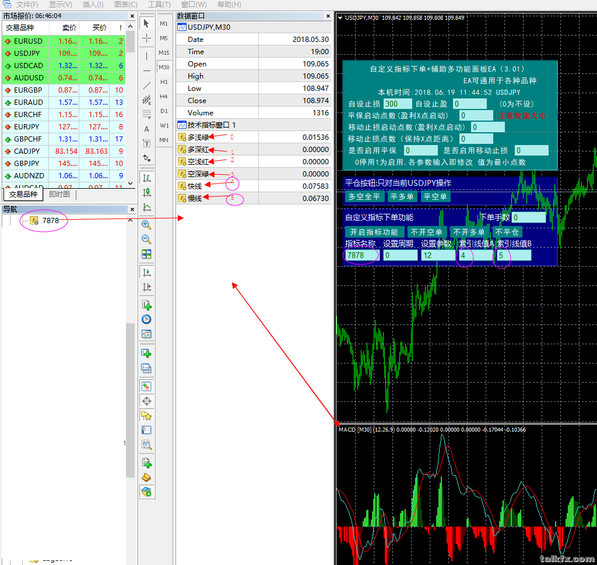597x565 pixels.
Task: Toggle the 不平仓 button
Action: click(x=507, y=232)
